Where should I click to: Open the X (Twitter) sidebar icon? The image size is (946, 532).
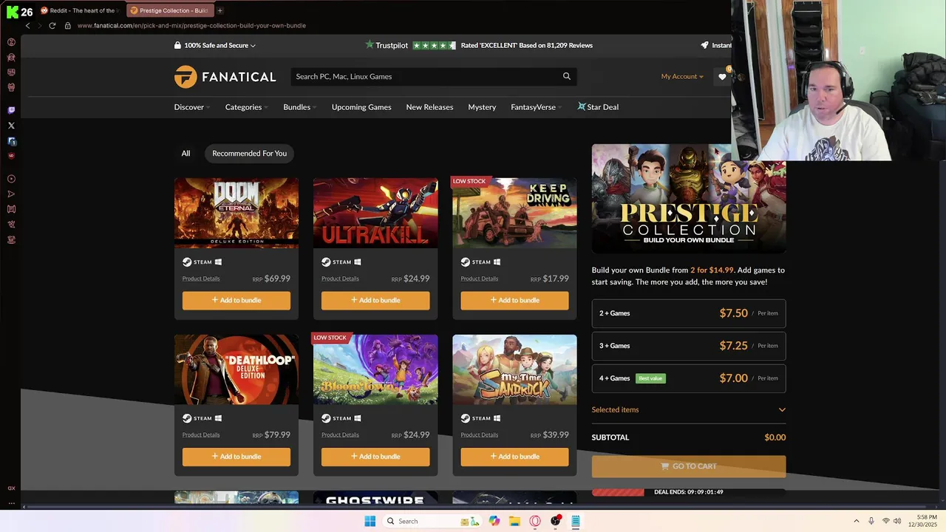pyautogui.click(x=11, y=126)
